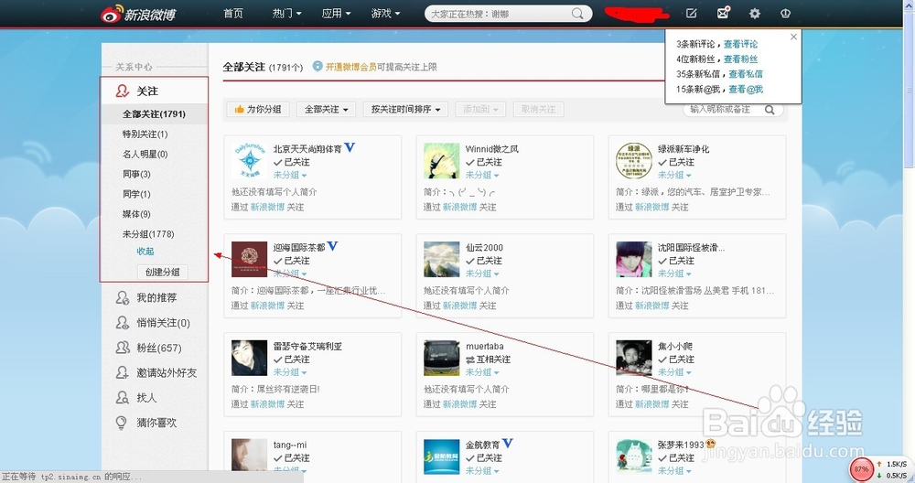Screen dimensions: 915x483
Task: Select 特别关注(1) group
Action: (145, 134)
